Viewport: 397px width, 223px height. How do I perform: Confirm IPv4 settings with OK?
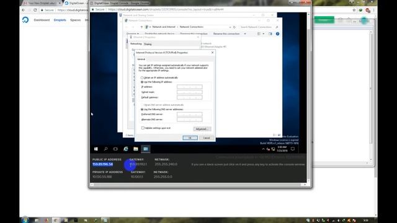(190, 138)
